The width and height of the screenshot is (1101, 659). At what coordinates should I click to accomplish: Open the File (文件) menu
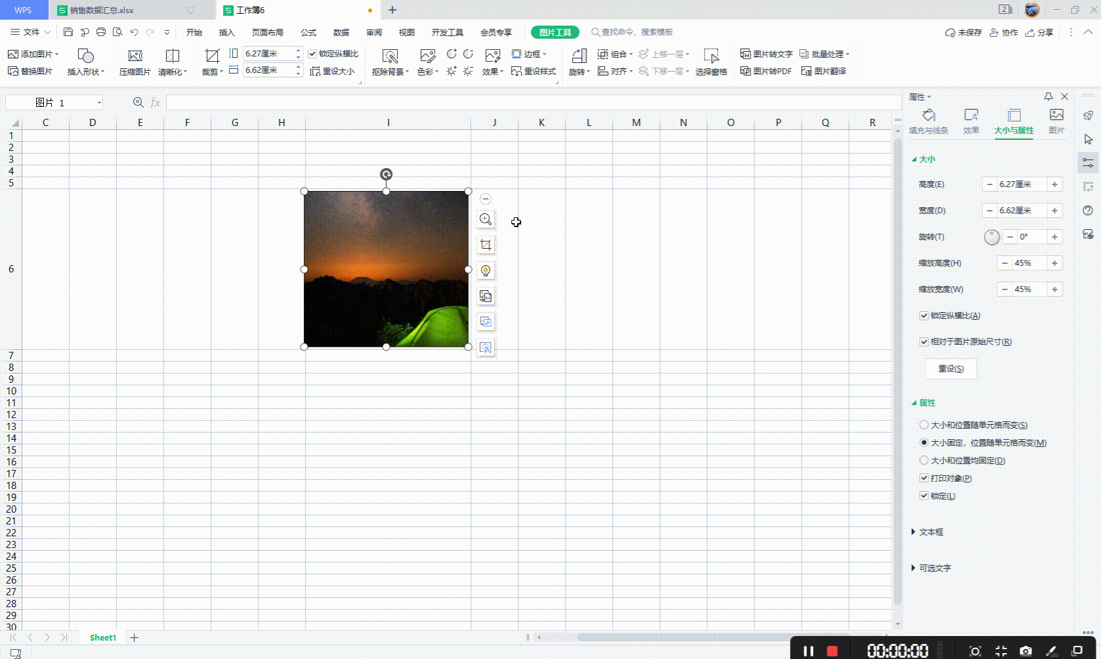30,32
